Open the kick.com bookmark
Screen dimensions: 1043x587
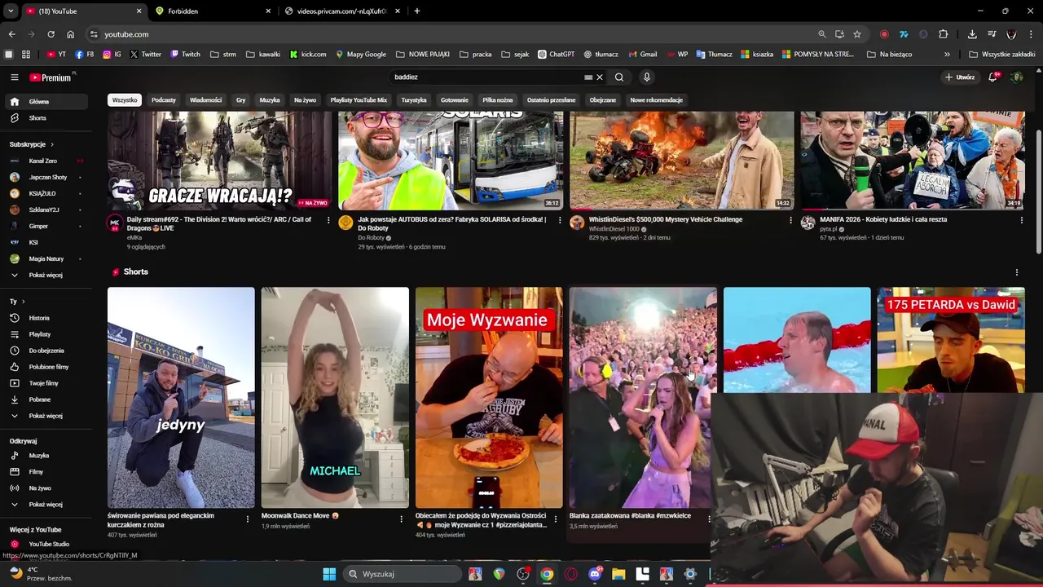(309, 55)
